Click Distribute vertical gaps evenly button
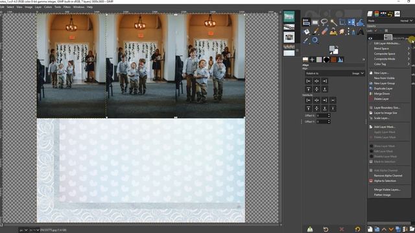The height and width of the screenshot is (233, 415). (x=333, y=108)
